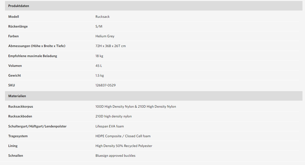305x165 pixels.
Task: Click the Rucksack model value
Action: pyautogui.click(x=102, y=17)
